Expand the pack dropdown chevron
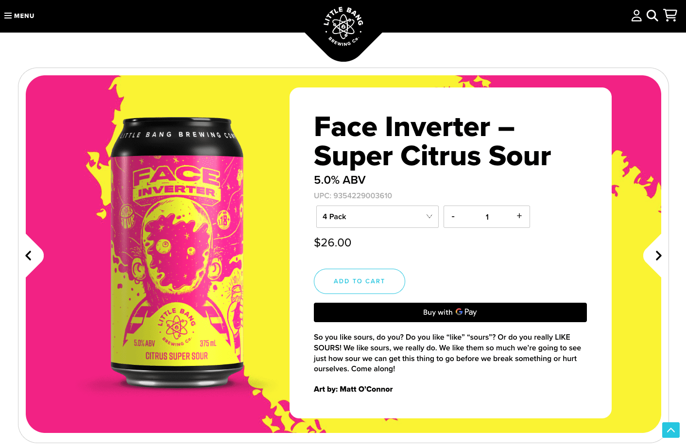The height and width of the screenshot is (448, 686). [429, 217]
